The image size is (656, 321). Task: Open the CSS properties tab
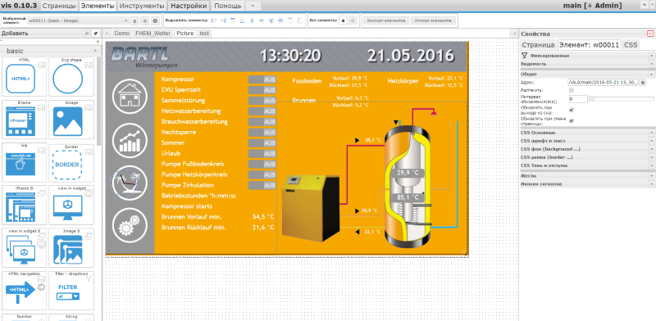click(x=631, y=45)
